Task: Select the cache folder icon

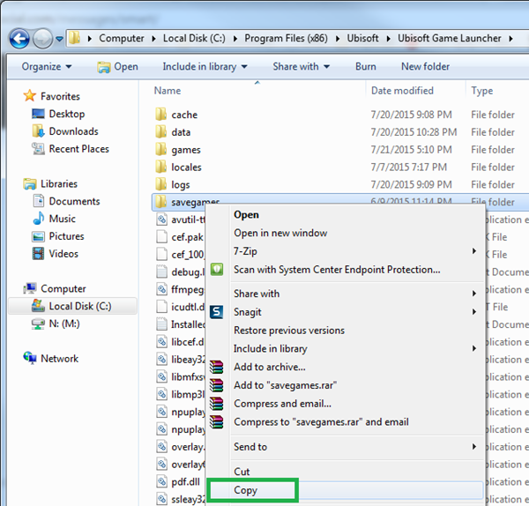Action: pyautogui.click(x=161, y=115)
